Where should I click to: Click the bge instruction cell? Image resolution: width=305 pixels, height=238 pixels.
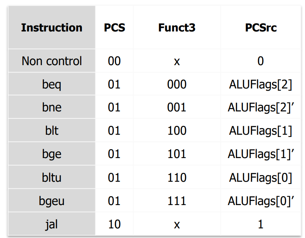tap(52, 154)
